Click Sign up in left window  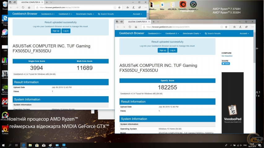click(x=56, y=31)
